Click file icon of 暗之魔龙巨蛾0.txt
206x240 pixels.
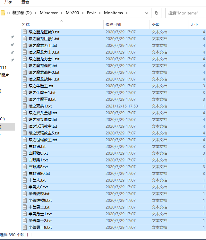tap(25, 32)
